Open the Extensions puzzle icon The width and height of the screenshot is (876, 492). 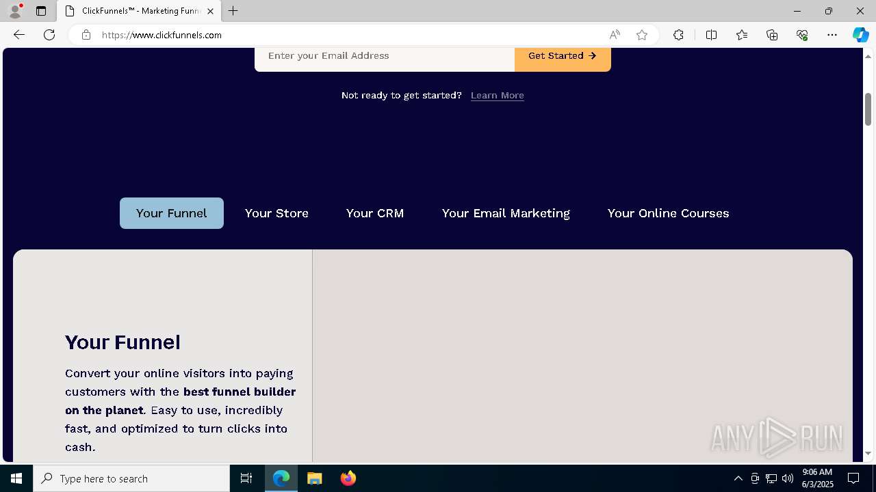(x=678, y=35)
